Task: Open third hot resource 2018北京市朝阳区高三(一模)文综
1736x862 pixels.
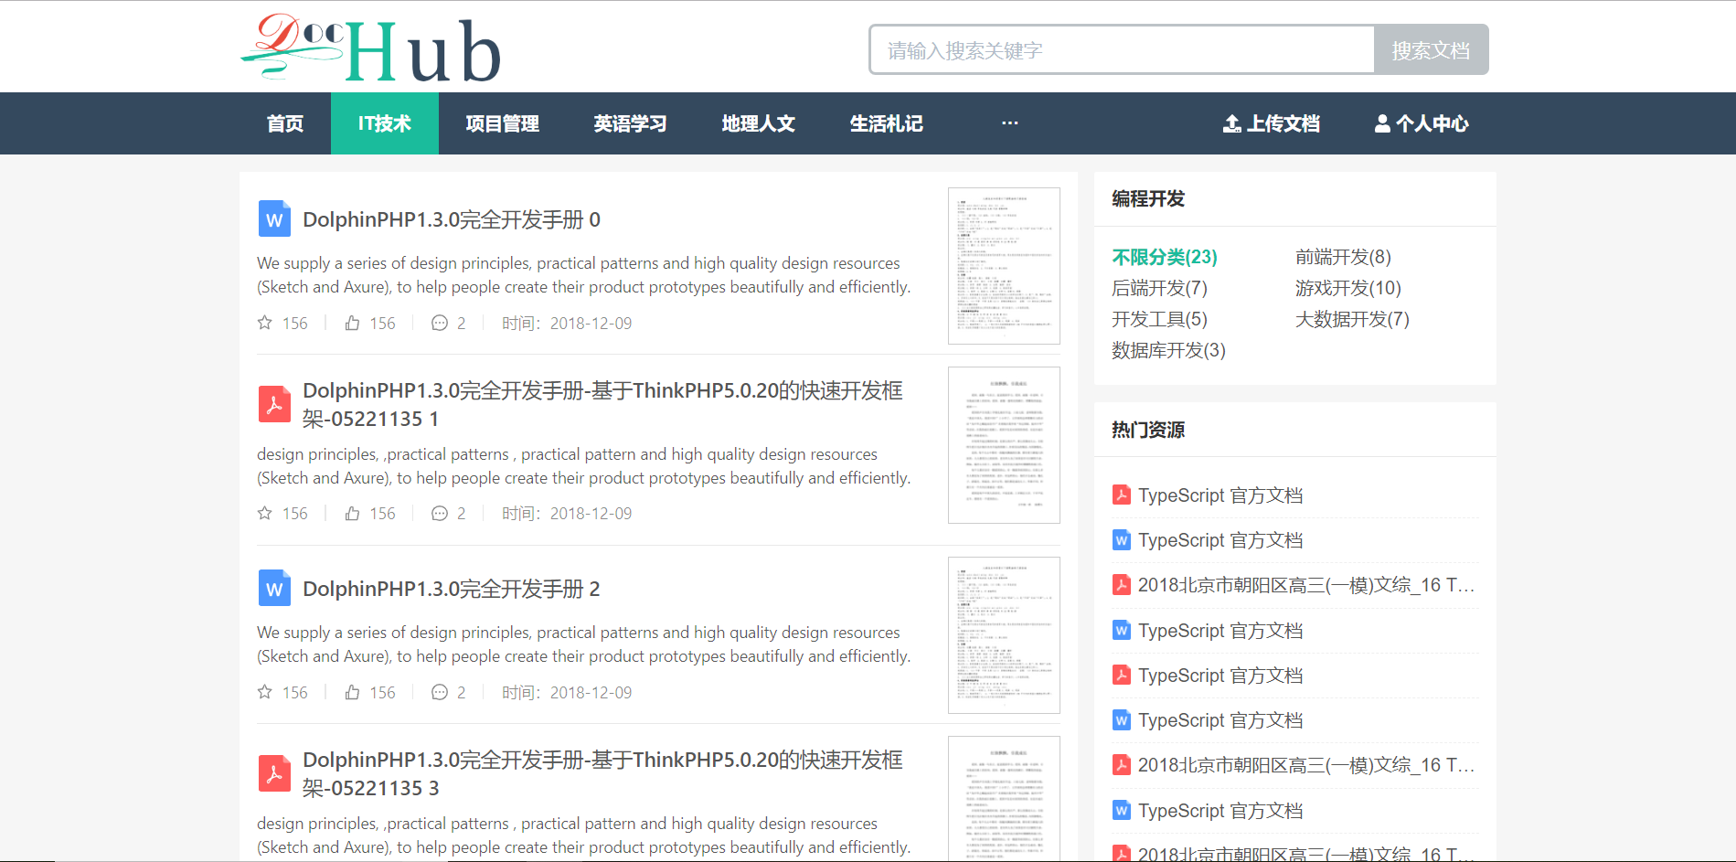Action: coord(1306,584)
